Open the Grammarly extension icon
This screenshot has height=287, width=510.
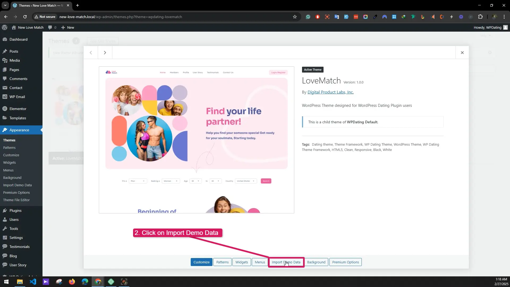(x=308, y=17)
